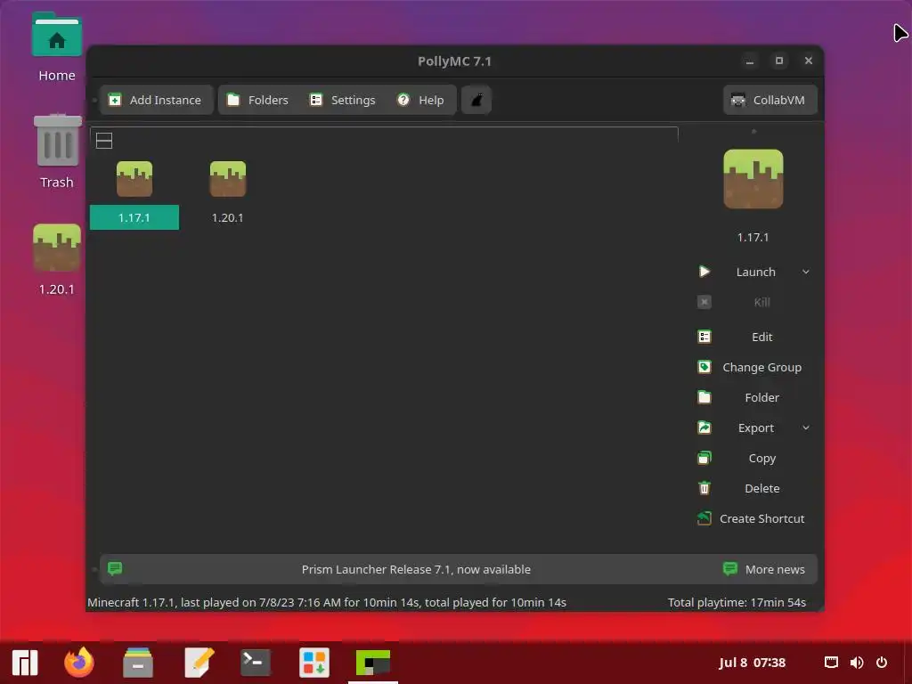Open the clock showing Jul 8 07:38
Image resolution: width=912 pixels, height=684 pixels.
tap(752, 663)
